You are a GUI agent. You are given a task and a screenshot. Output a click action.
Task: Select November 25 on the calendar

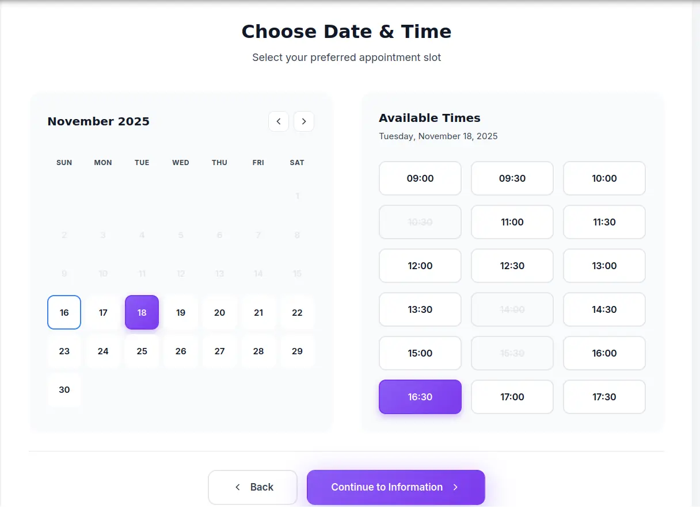[142, 351]
